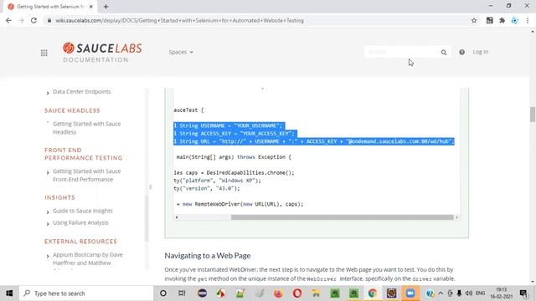Switch to Chrome on the taskbar
Image resolution: width=536 pixels, height=301 pixels.
pyautogui.click(x=372, y=293)
